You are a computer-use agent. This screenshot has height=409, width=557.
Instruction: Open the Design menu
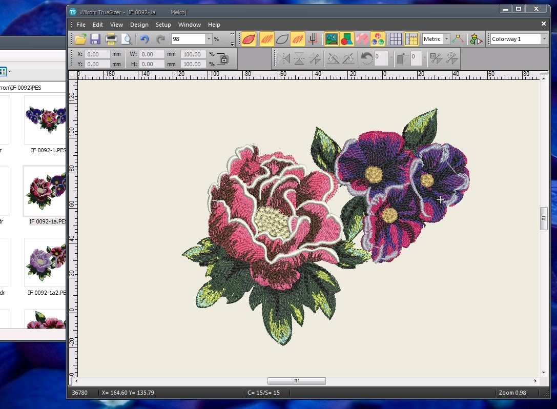click(x=139, y=25)
